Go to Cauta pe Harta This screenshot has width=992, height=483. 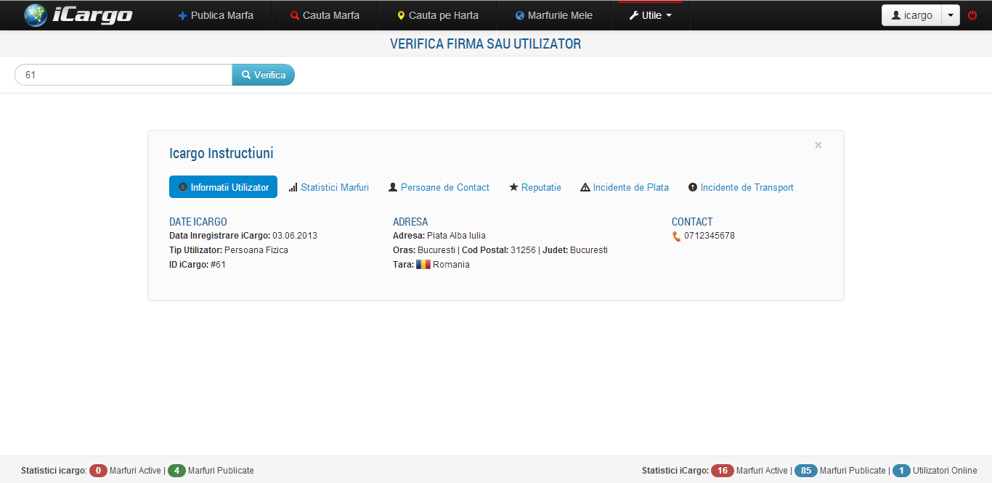pyautogui.click(x=437, y=15)
